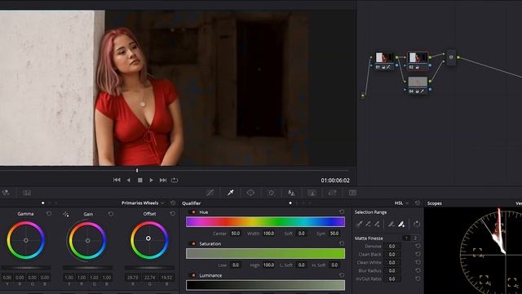Image resolution: width=522 pixels, height=294 pixels.
Task: Jump to the last frame
Action: tap(163, 180)
